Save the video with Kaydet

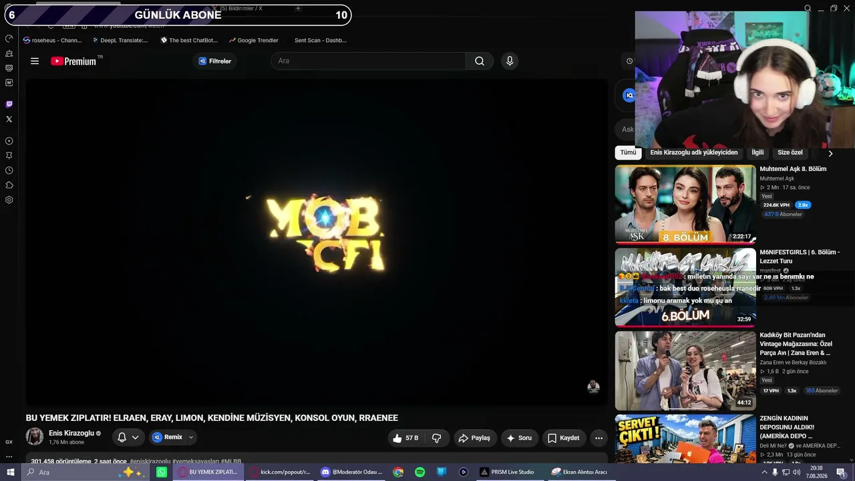coord(564,438)
